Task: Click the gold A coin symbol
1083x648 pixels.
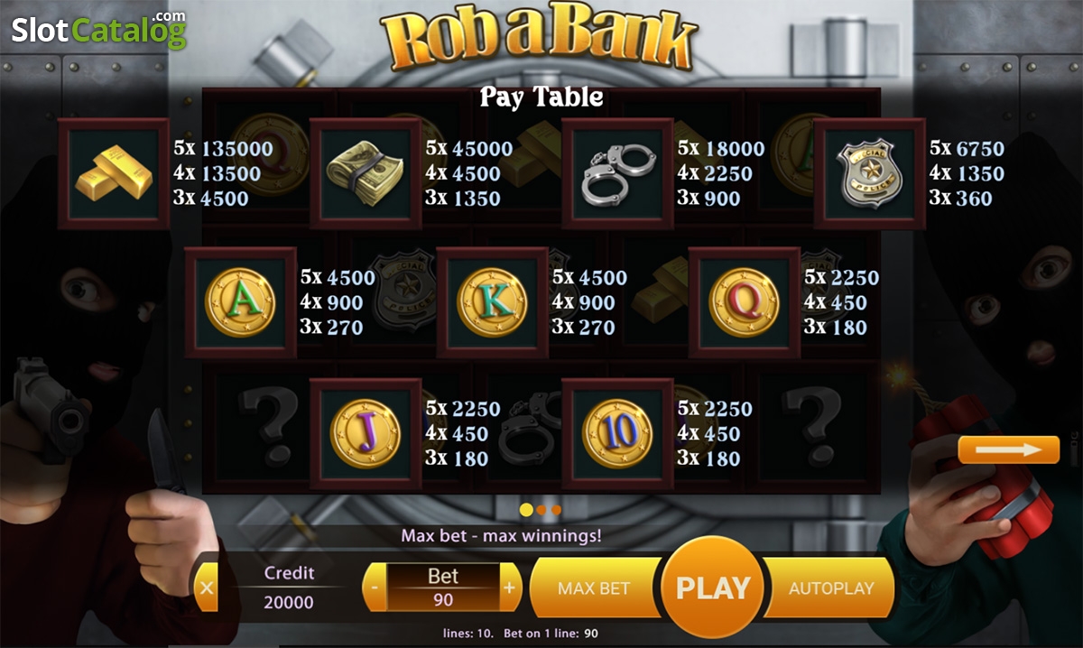Action: [240, 302]
